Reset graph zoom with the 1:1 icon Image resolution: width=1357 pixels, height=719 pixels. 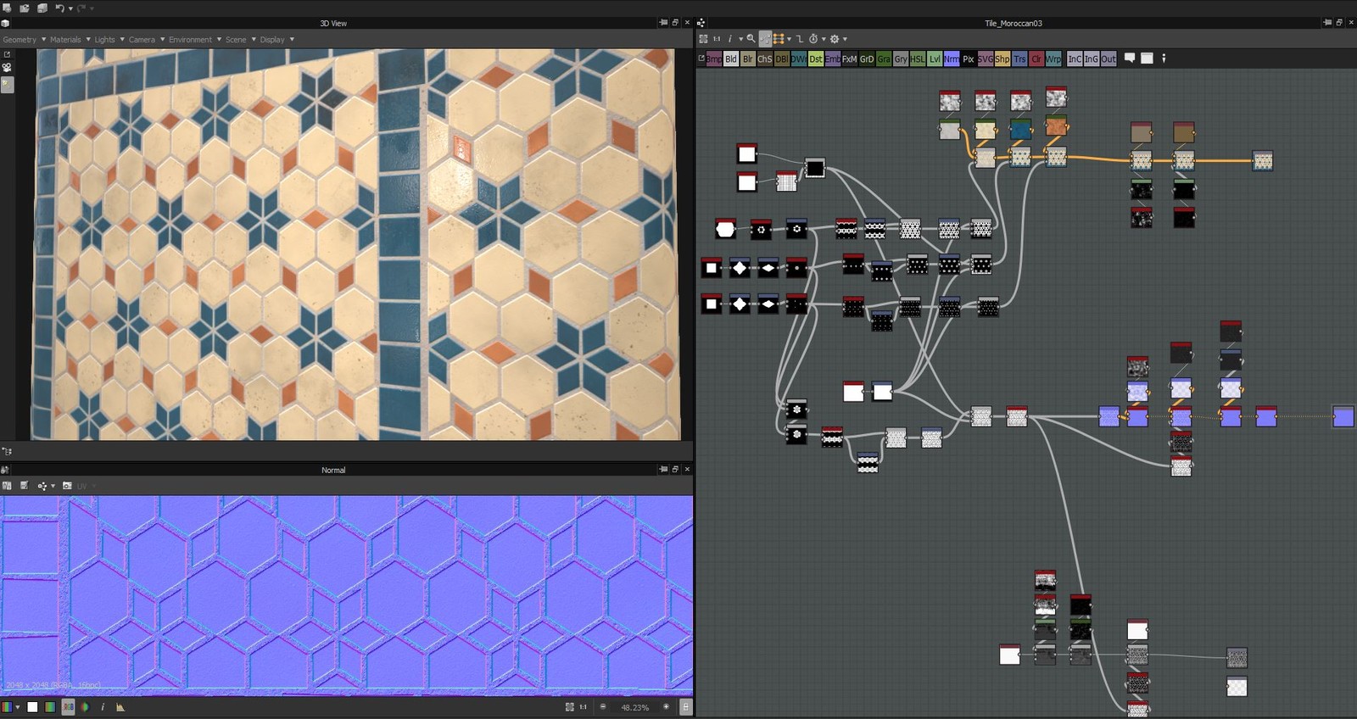(x=717, y=39)
